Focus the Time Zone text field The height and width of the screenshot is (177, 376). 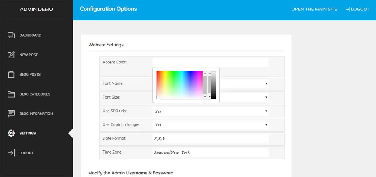click(x=211, y=152)
